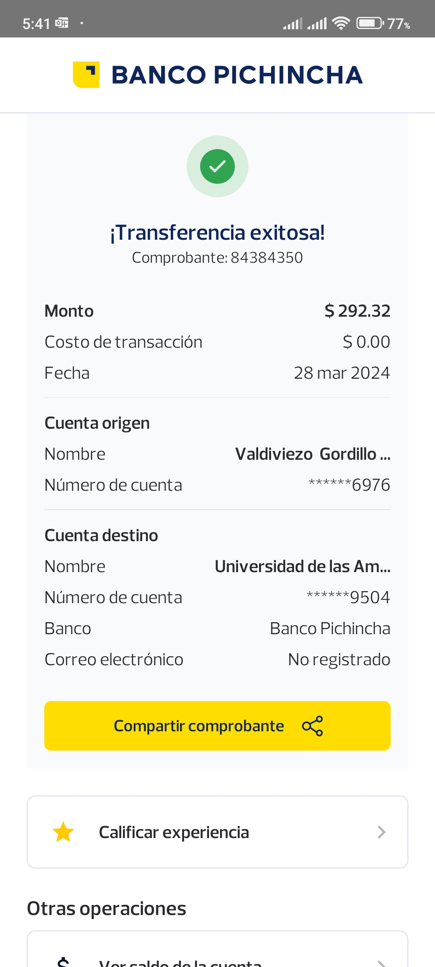This screenshot has height=967, width=435.
Task: Tap the battery indicator in status bar
Action: (370, 23)
